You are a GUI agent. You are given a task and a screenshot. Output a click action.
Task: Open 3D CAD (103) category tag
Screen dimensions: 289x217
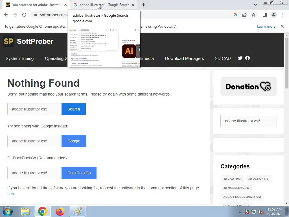click(x=232, y=179)
